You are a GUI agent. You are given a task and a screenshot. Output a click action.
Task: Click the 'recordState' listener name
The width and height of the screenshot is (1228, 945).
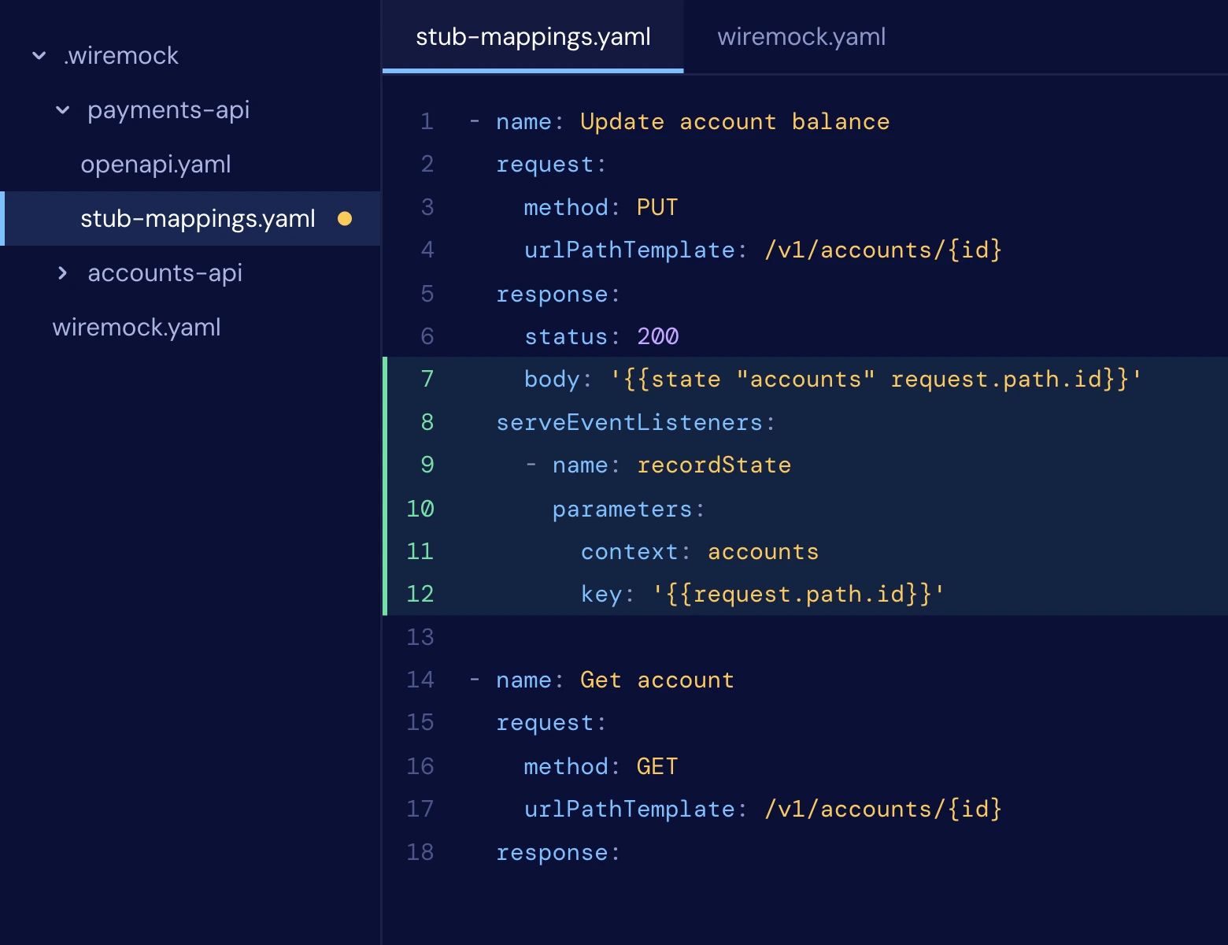tap(714, 465)
